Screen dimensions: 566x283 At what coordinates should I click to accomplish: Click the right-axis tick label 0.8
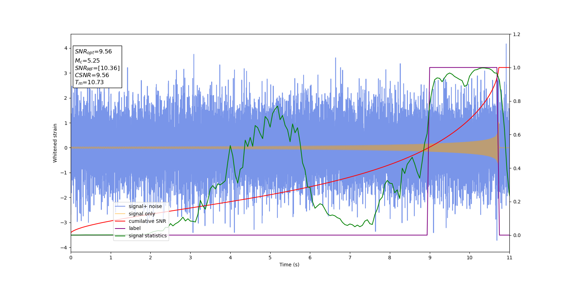(516, 101)
